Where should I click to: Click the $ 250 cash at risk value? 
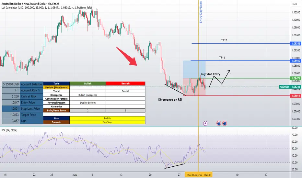coord(11,96)
